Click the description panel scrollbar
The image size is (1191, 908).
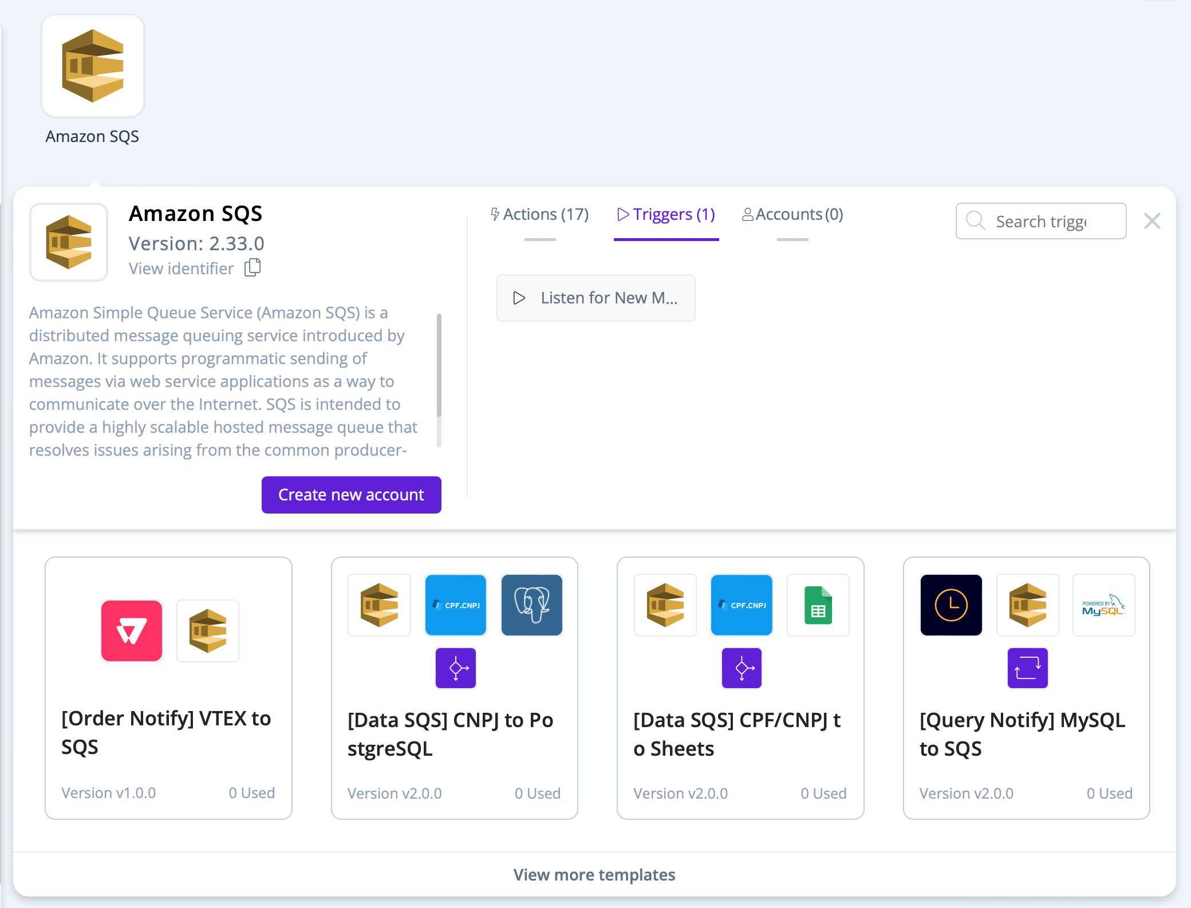[439, 366]
